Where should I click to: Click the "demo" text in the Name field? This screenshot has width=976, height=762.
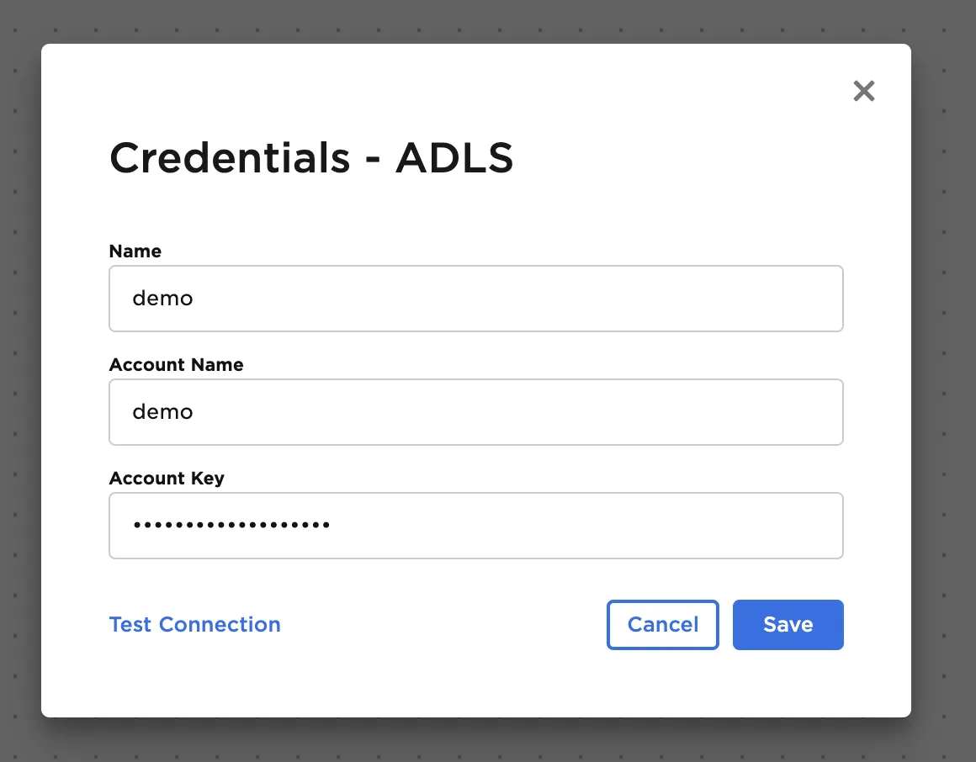pyautogui.click(x=162, y=299)
